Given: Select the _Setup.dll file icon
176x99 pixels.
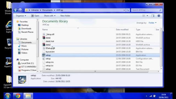Looking at the screenshot, I should pyautogui.click(x=44, y=34).
